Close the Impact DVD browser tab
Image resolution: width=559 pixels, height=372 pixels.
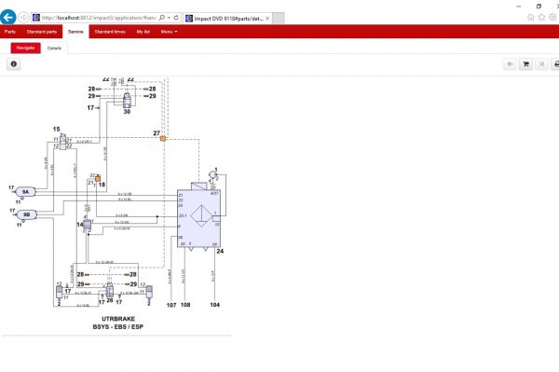tap(267, 19)
